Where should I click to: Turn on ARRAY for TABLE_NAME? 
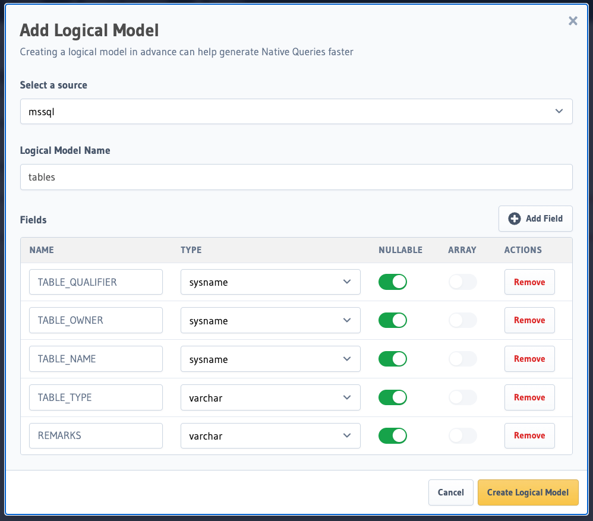(x=462, y=359)
